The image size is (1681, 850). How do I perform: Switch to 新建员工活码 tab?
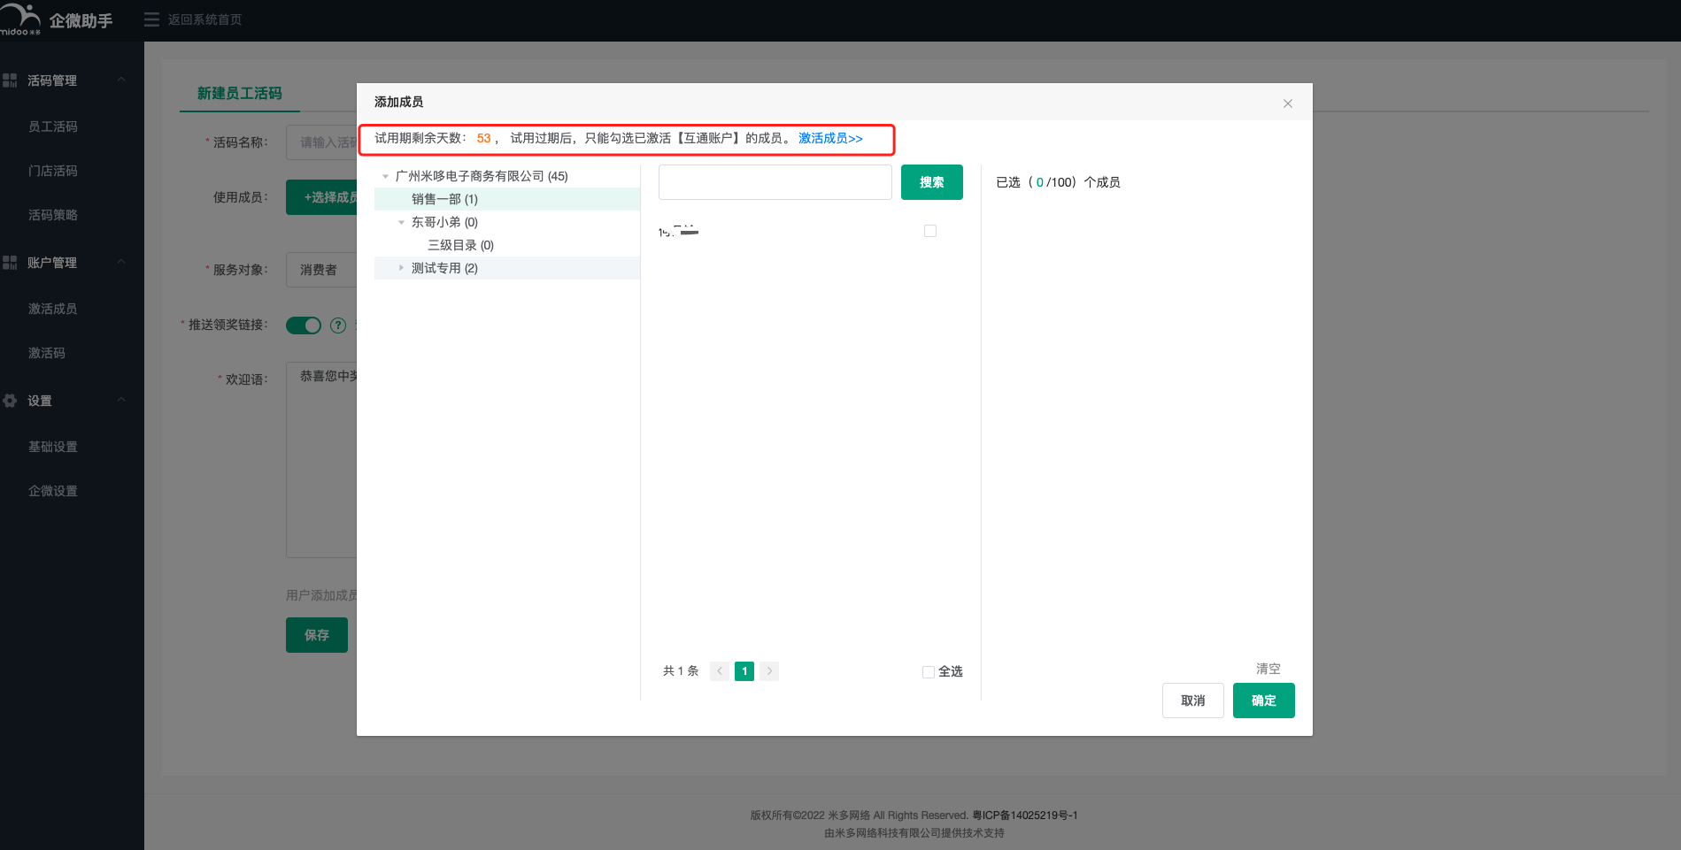[239, 93]
